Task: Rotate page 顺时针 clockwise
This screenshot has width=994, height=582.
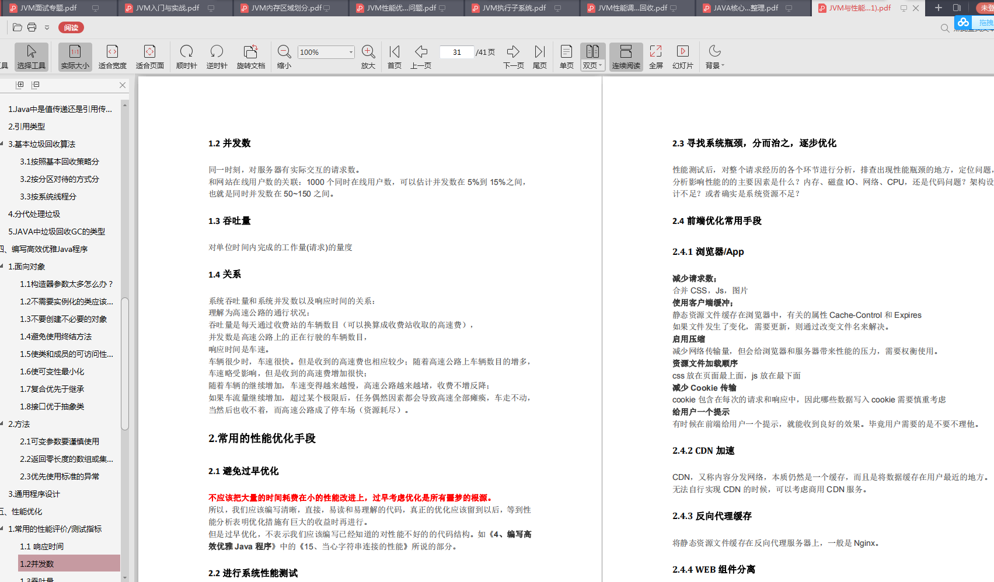Action: (x=187, y=57)
